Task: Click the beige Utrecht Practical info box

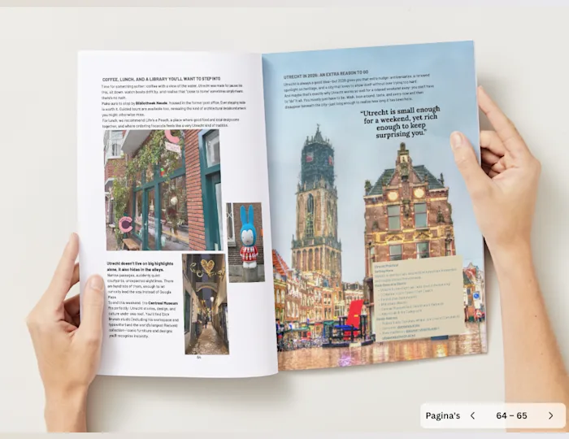Action: [419, 299]
